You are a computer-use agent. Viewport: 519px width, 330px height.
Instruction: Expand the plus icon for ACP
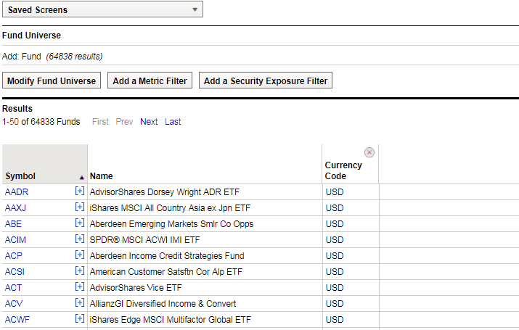[79, 255]
